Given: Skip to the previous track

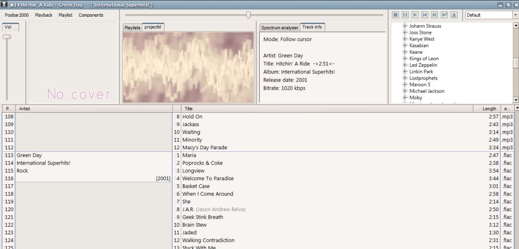Looking at the screenshot, I should click(x=424, y=15).
